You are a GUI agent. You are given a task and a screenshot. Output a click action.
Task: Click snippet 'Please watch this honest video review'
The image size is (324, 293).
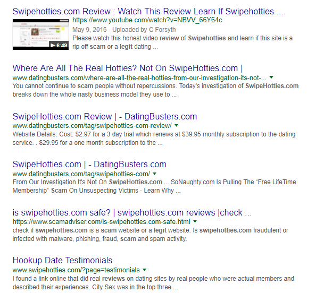pos(182,42)
